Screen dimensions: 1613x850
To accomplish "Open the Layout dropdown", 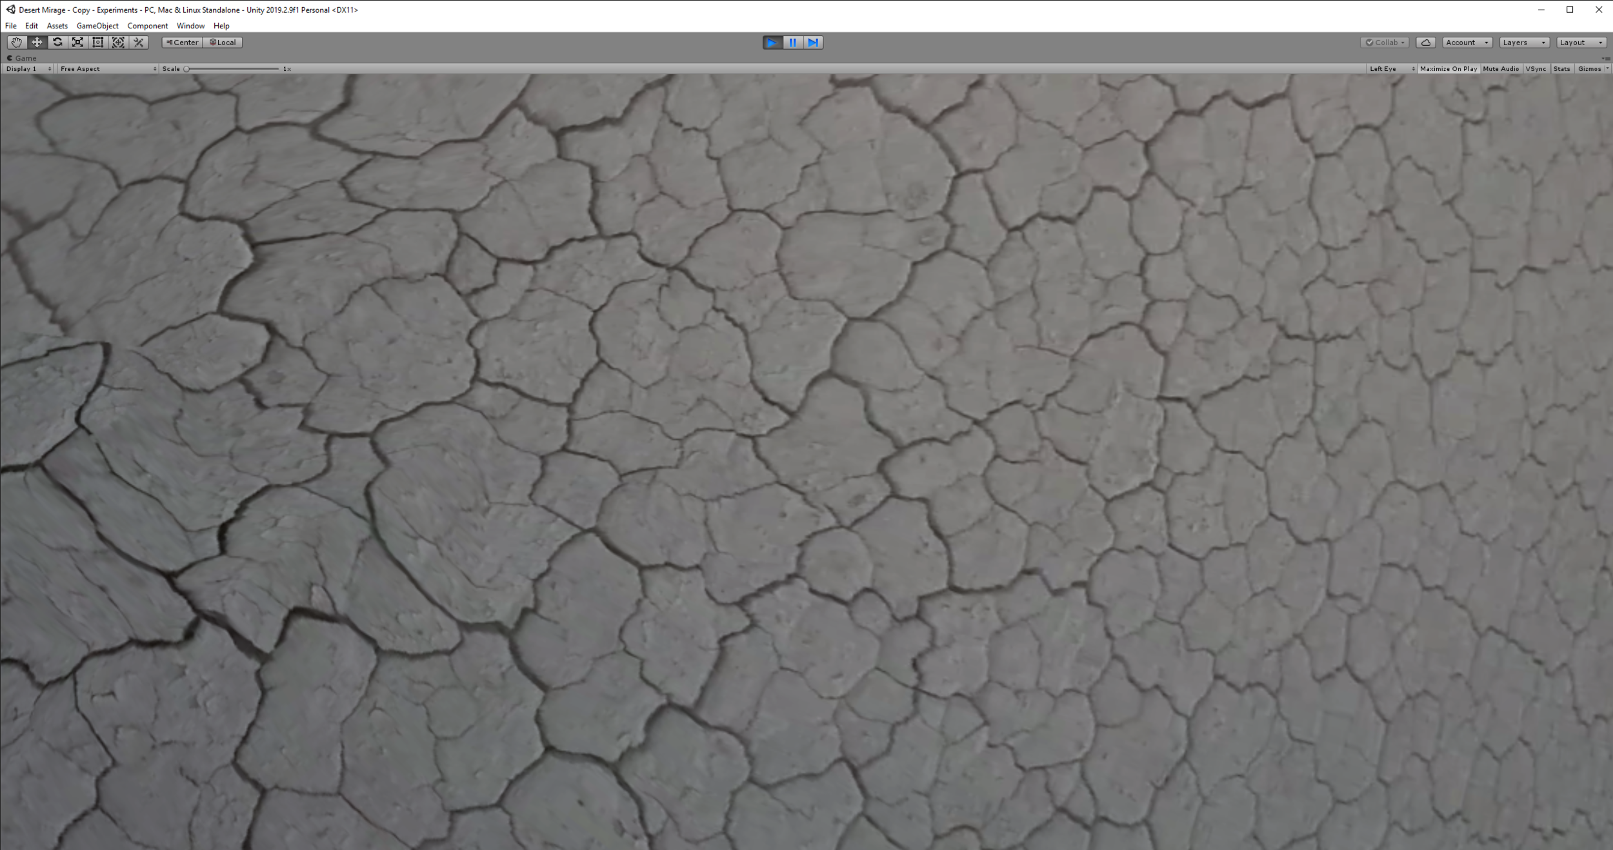I will pos(1581,43).
